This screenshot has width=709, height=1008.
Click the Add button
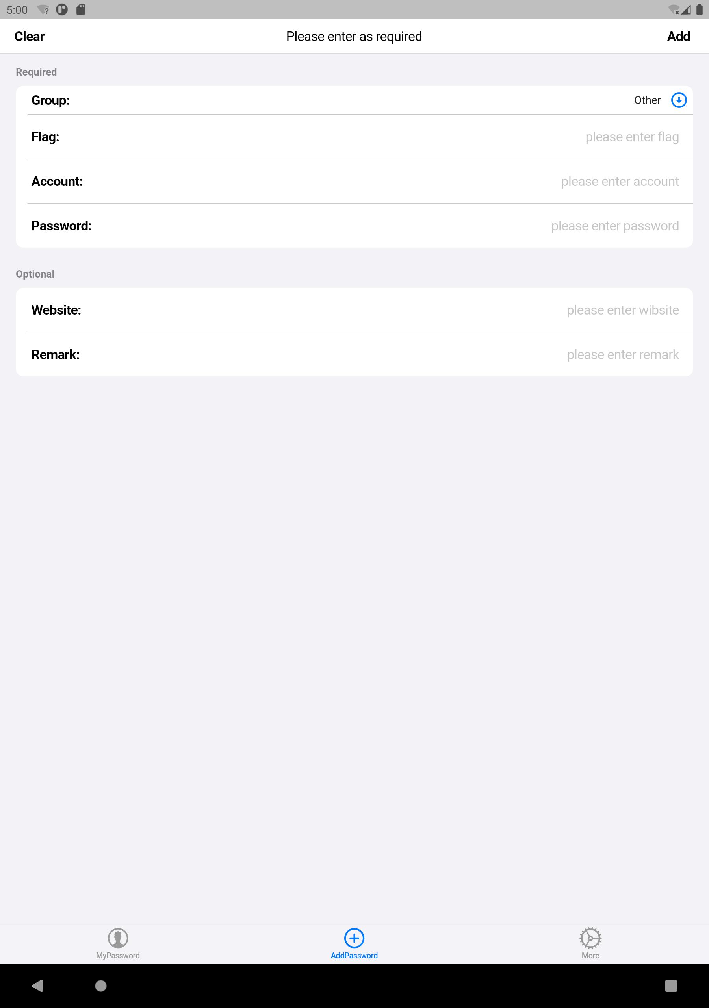[x=678, y=37]
